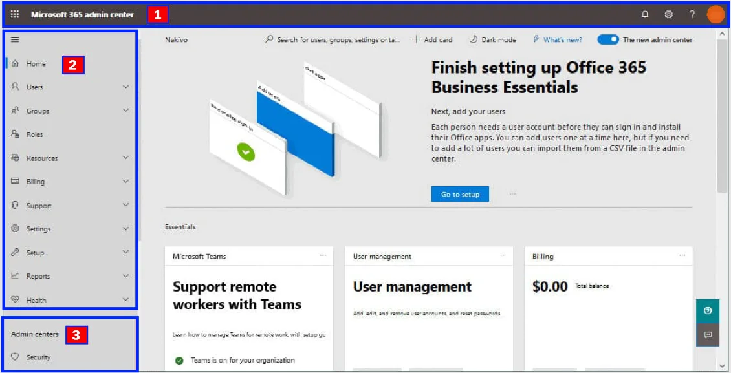
Task: Click the Resources icon in sidebar
Action: click(16, 158)
